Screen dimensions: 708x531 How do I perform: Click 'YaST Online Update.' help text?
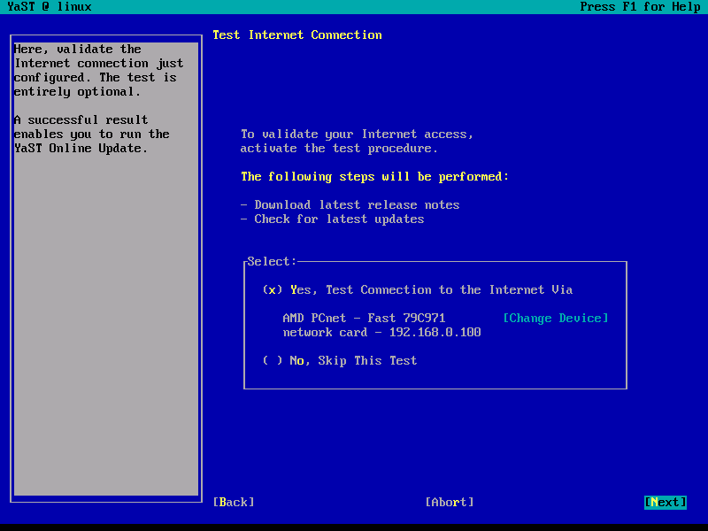pyautogui.click(x=81, y=148)
